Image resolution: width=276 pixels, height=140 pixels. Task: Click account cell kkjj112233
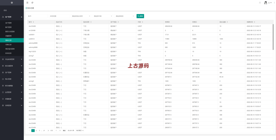32,52
